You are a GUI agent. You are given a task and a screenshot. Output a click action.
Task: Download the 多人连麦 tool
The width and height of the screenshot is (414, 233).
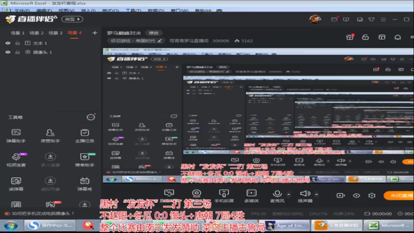coord(50,160)
